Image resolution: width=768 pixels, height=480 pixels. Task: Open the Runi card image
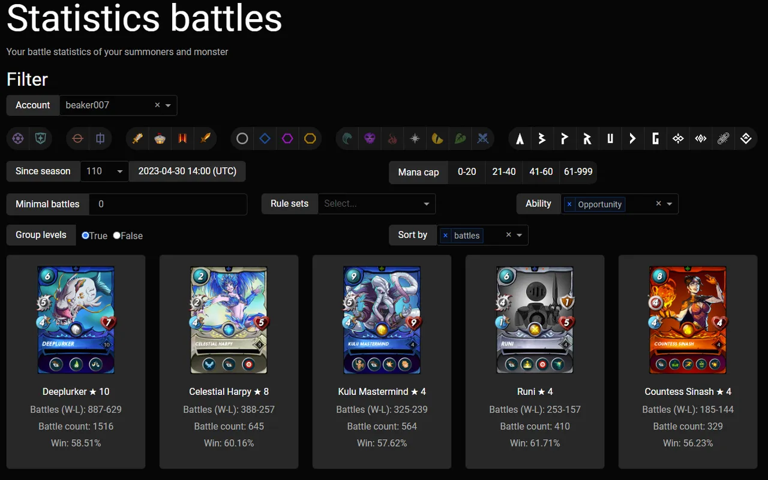535,320
